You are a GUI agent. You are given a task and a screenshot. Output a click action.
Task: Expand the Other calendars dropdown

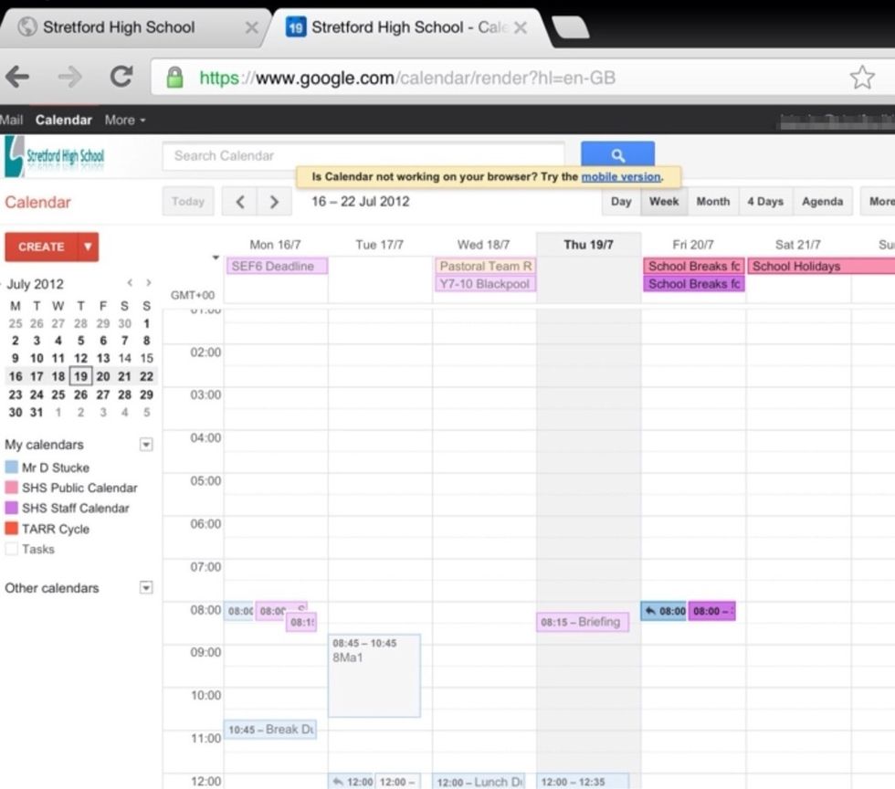click(x=145, y=588)
